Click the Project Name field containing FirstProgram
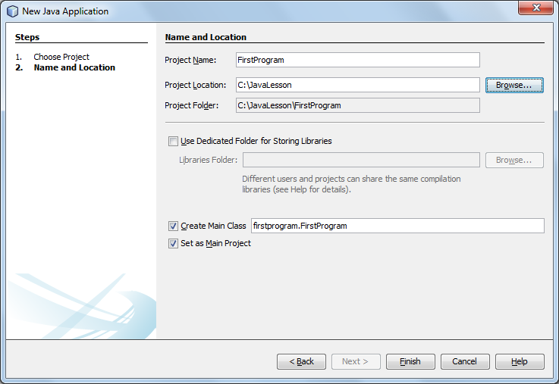Screen dimensions: 559x384 coord(358,60)
